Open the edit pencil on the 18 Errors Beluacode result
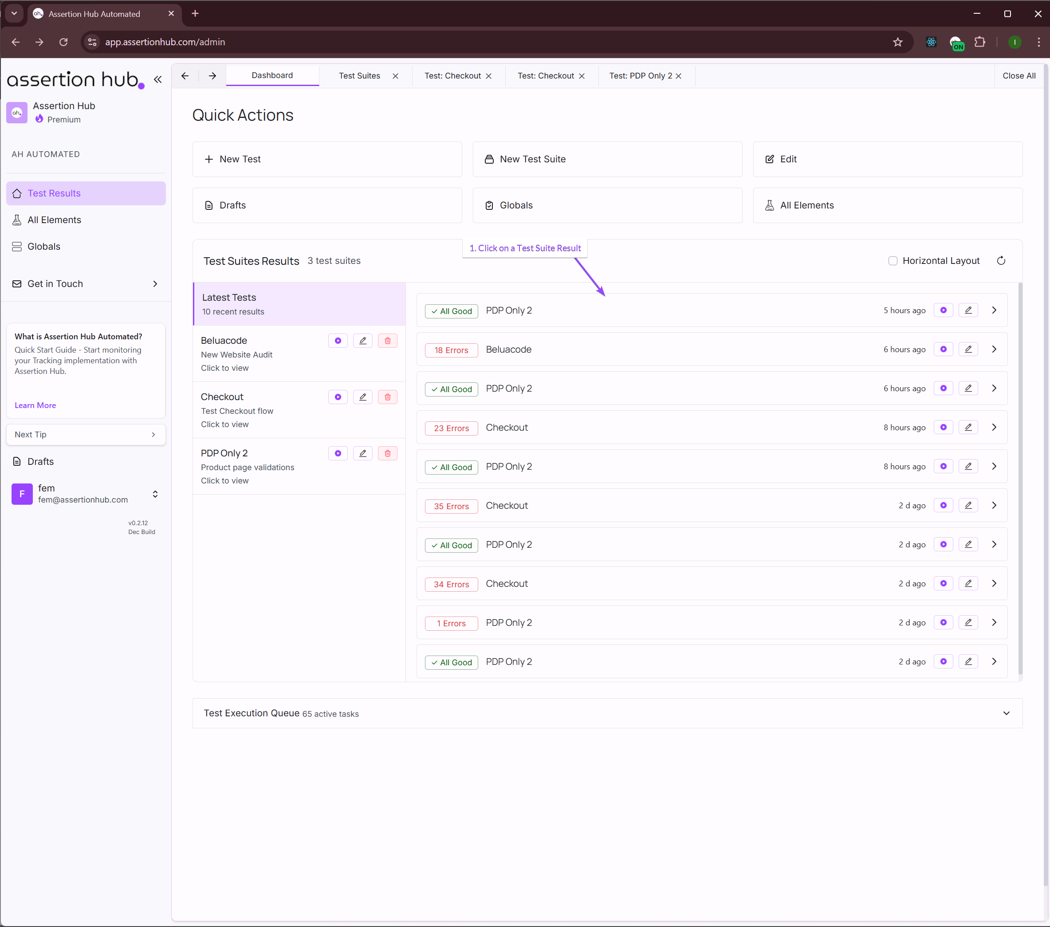Image resolution: width=1050 pixels, height=927 pixels. [x=968, y=349]
